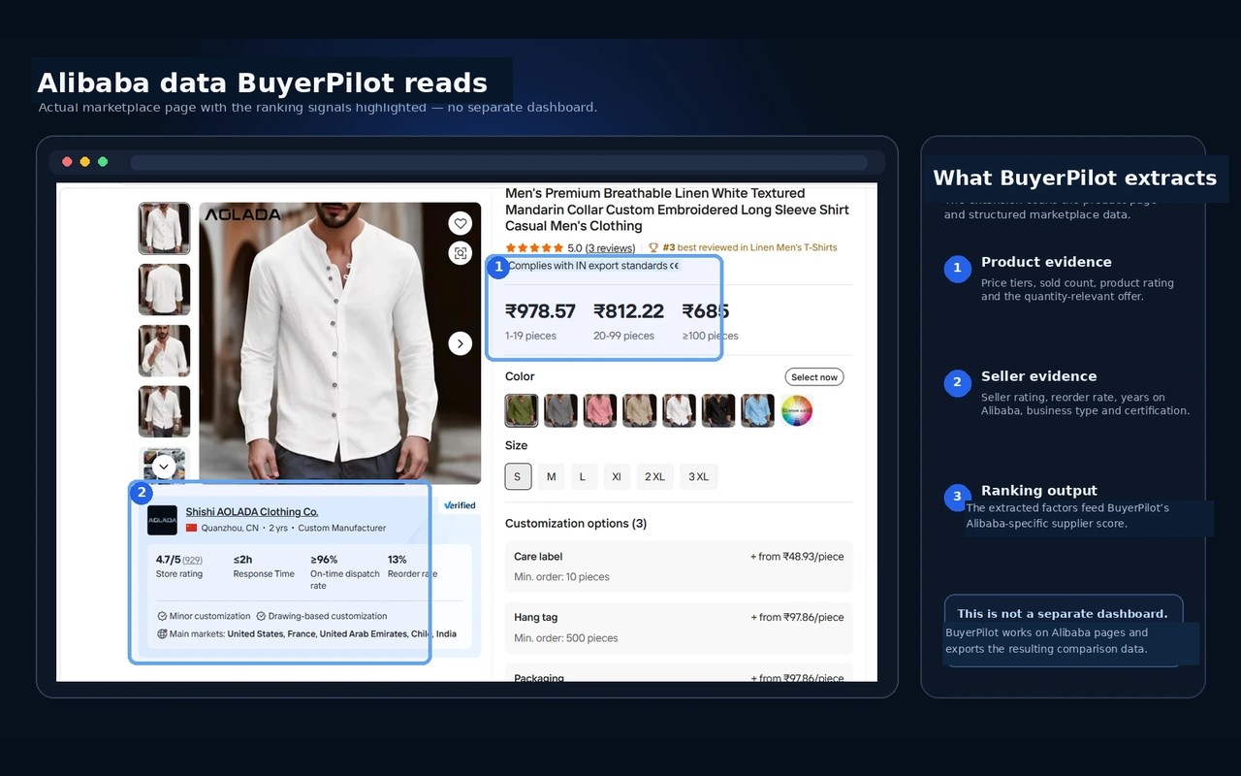Select size S
This screenshot has width=1241, height=776.
coord(518,476)
